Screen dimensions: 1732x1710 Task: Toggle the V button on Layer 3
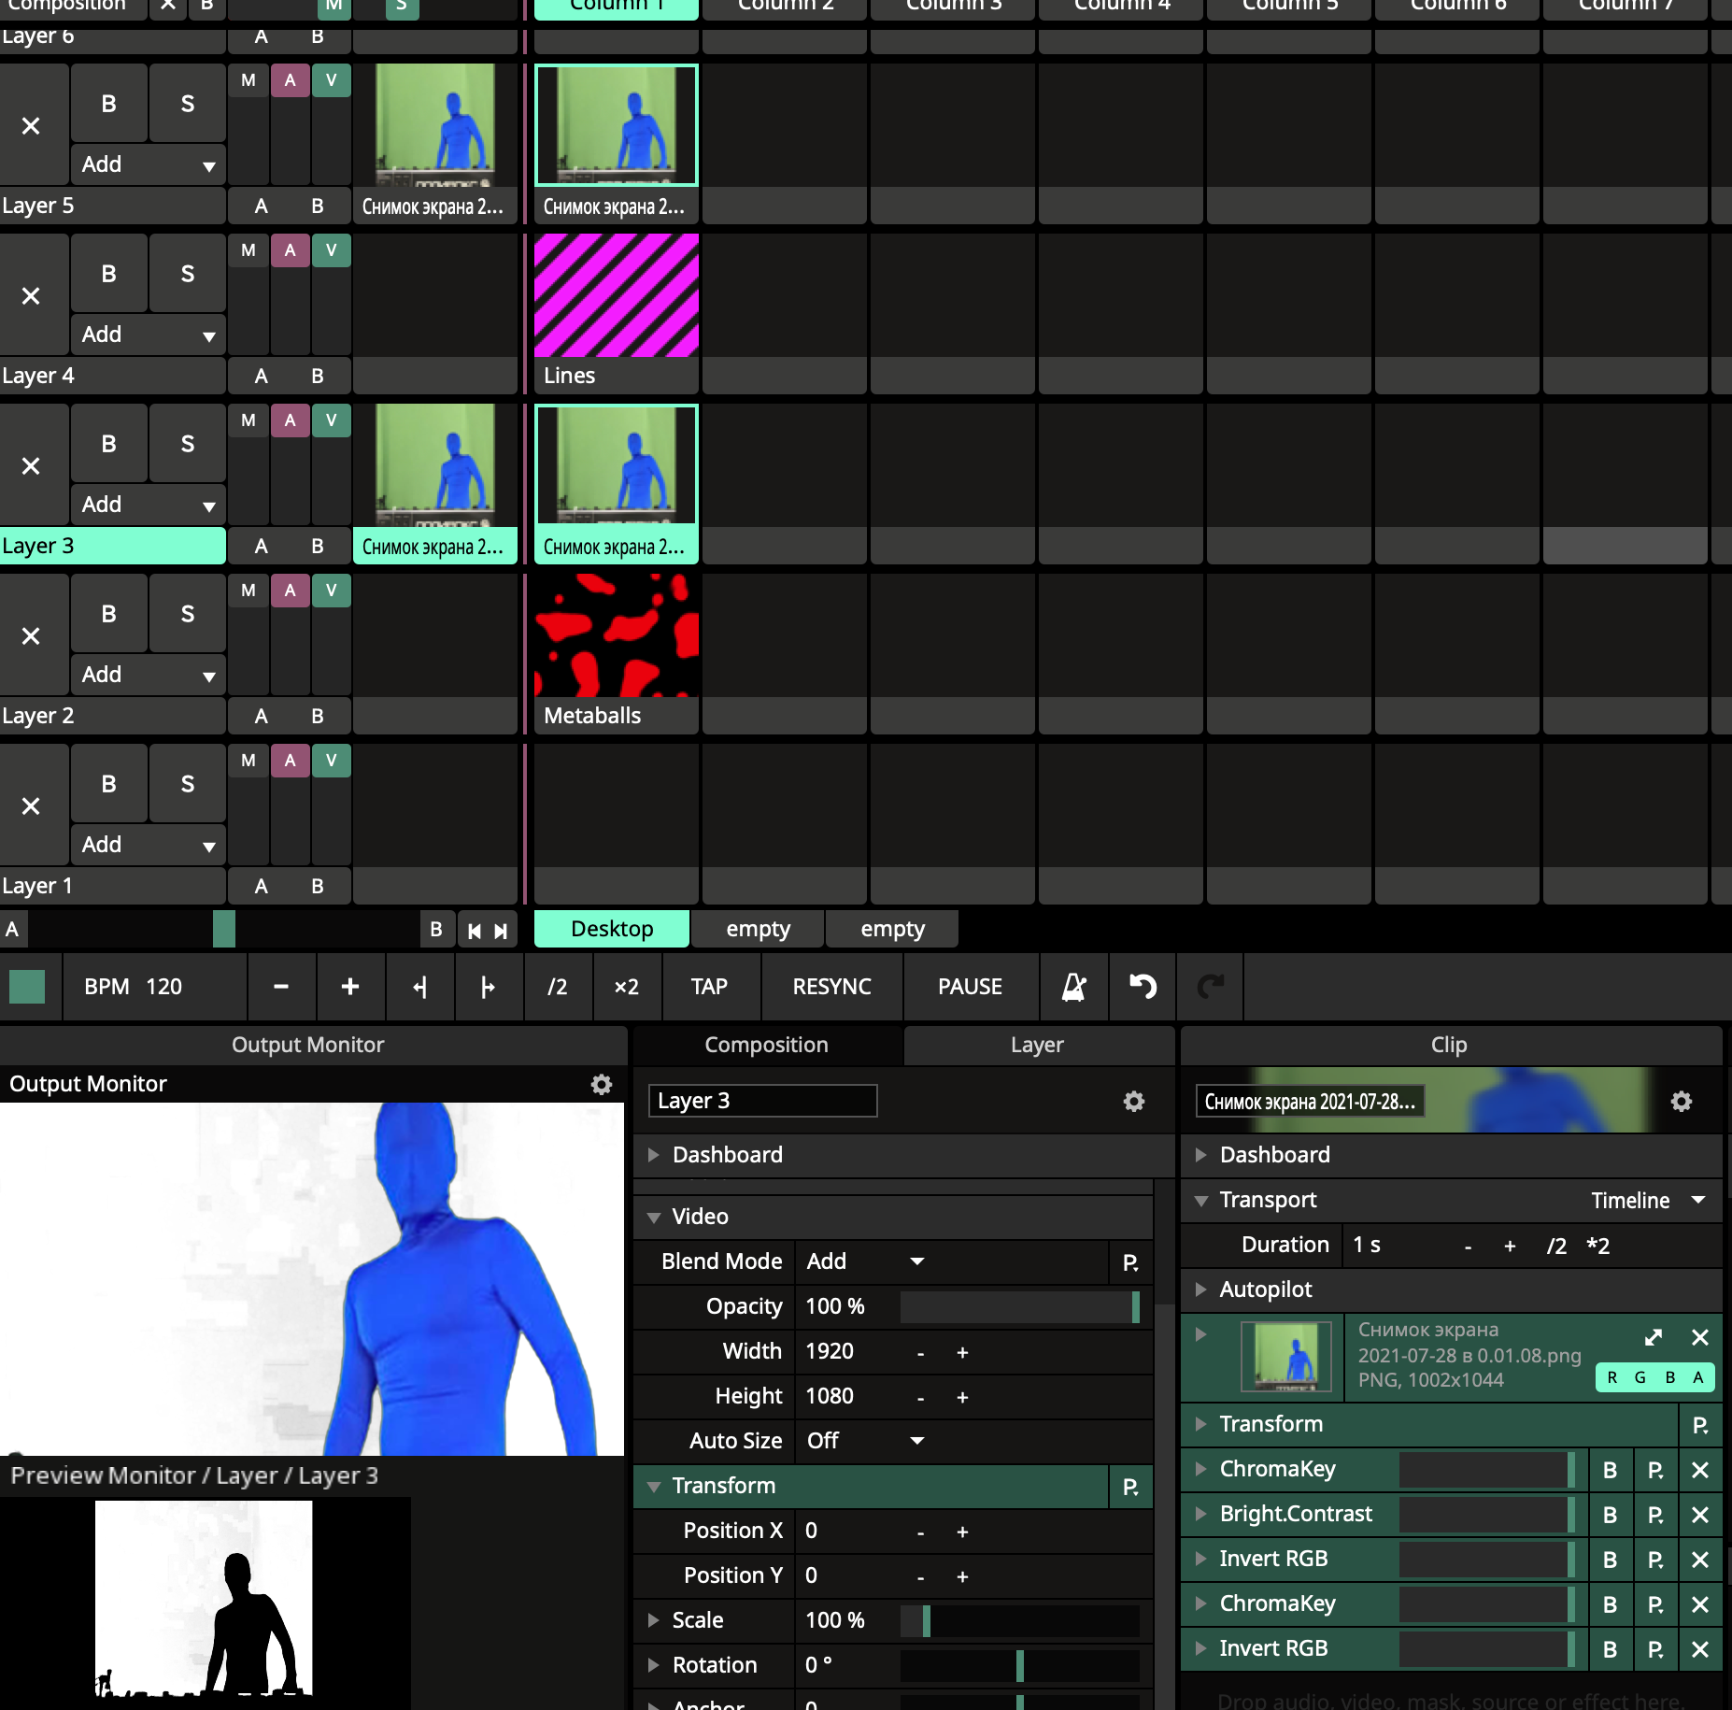(332, 420)
